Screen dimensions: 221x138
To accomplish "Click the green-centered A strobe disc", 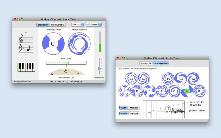I will (187, 91).
